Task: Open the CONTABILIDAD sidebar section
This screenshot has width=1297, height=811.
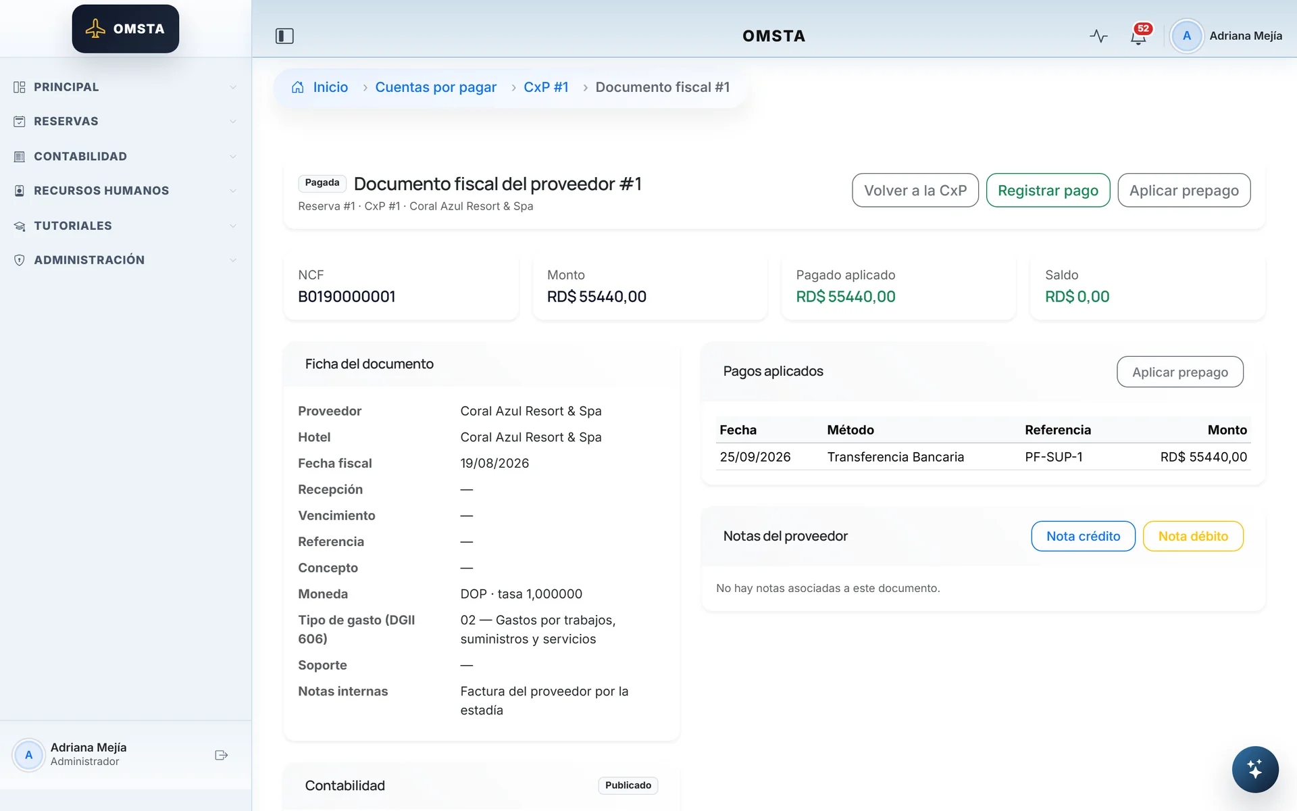Action: [126, 157]
